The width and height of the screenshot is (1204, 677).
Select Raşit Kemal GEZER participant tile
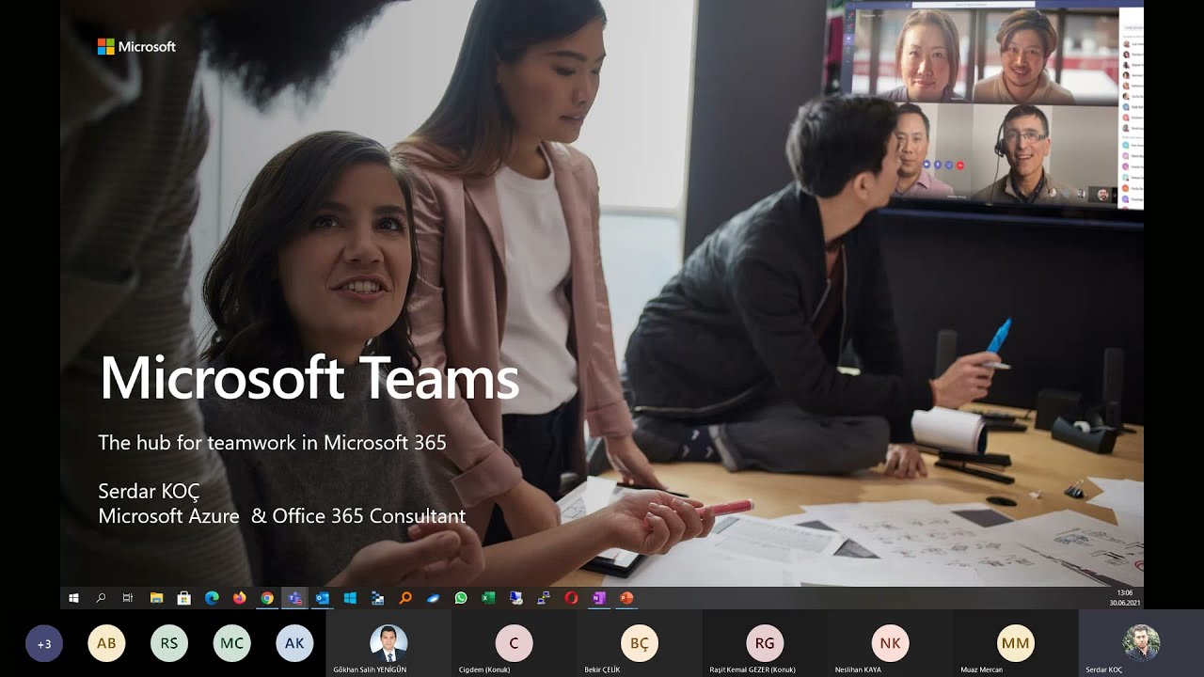click(765, 643)
